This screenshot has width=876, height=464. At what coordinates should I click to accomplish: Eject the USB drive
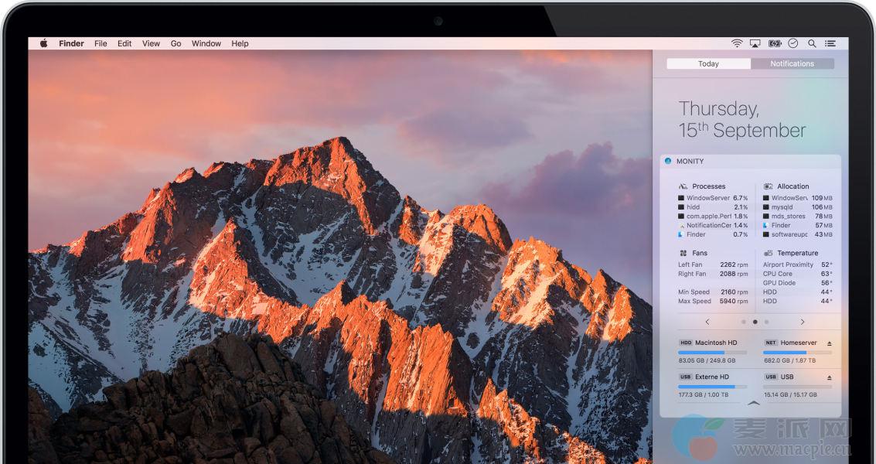[x=830, y=377]
